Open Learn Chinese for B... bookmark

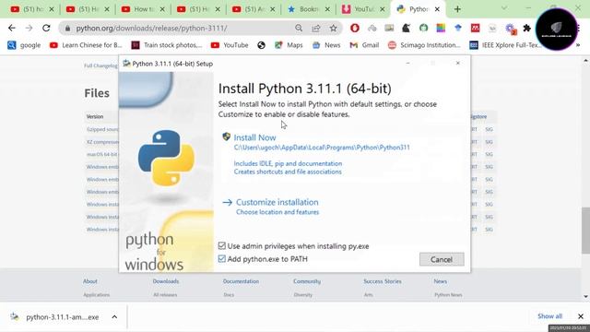(x=86, y=45)
